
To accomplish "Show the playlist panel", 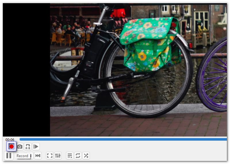I will click(70, 156).
